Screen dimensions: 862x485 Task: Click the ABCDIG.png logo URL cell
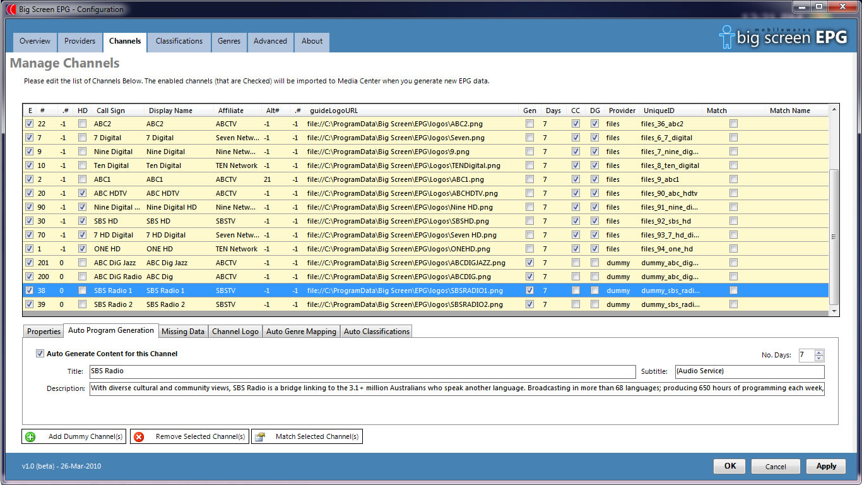pos(399,277)
